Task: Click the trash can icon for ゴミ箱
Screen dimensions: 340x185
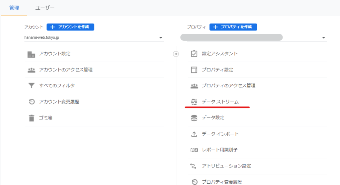Action: tap(31, 118)
